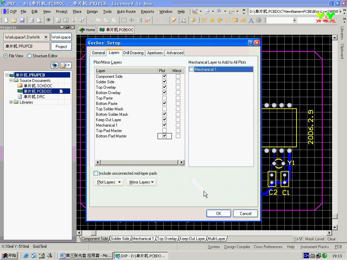Expand the Libraries tree node
Screen dimensions: 347x260
pyautogui.click(x=11, y=102)
